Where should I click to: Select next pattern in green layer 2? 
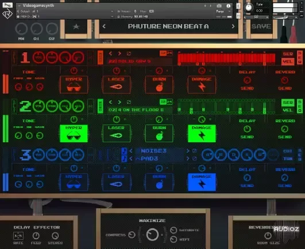tap(119, 102)
